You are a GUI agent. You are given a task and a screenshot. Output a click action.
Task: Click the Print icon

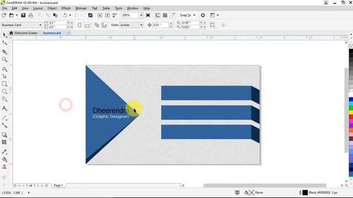(x=31, y=15)
